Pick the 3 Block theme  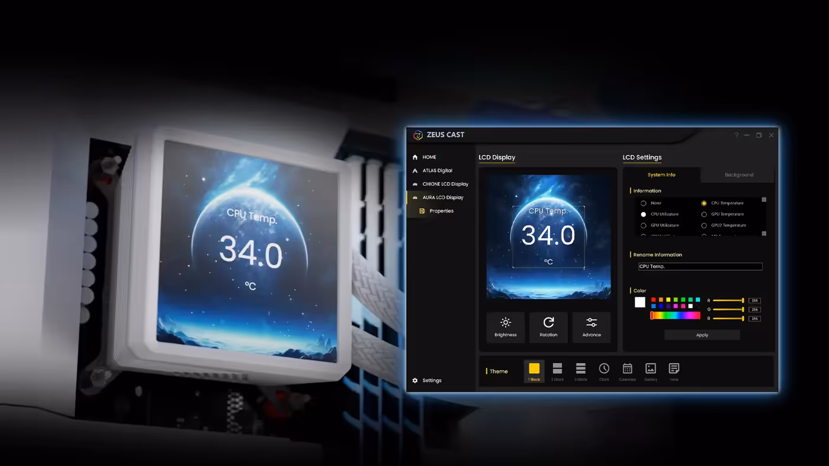tap(581, 371)
